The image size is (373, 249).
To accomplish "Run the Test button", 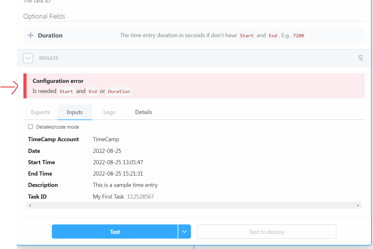I will point(115,232).
